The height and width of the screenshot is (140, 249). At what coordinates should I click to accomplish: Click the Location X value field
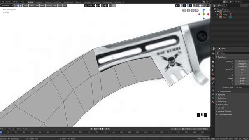pyautogui.click(x=242, y=61)
